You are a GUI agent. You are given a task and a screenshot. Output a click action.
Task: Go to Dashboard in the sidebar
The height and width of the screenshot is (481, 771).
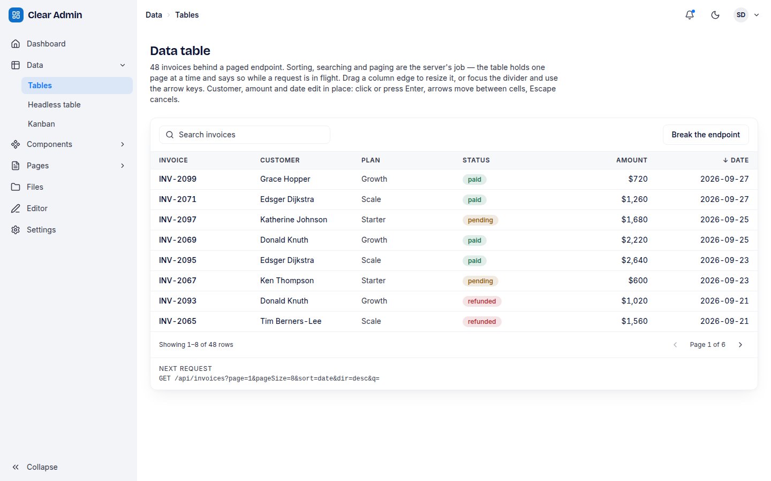pyautogui.click(x=69, y=44)
